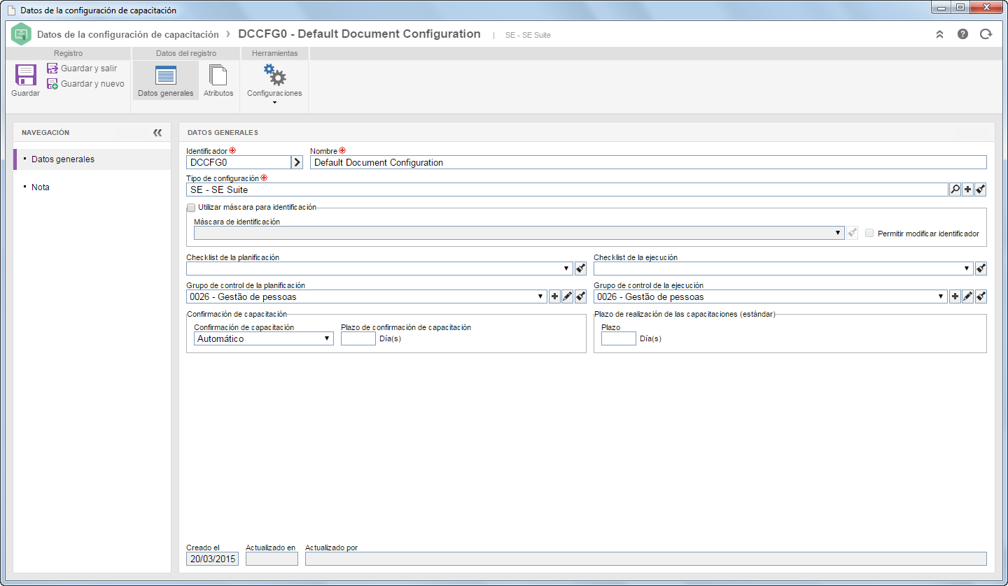
Task: Add new Tipo de configuración
Action: pyautogui.click(x=967, y=190)
